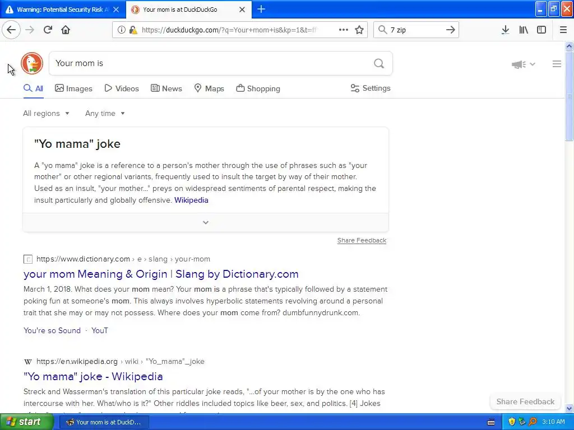Click the magnifier in Firefox search box
The height and width of the screenshot is (430, 574).
click(382, 30)
